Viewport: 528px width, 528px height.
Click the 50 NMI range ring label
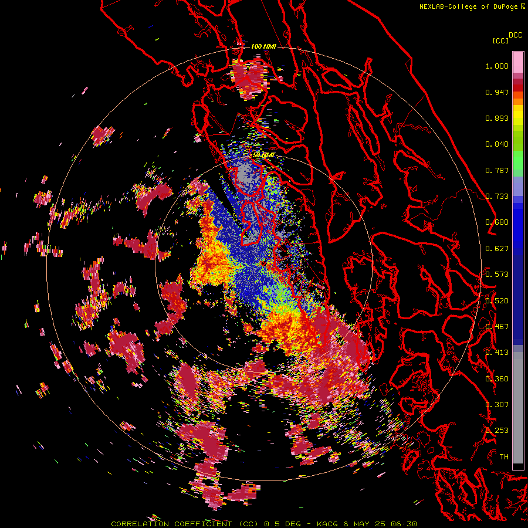(263, 155)
